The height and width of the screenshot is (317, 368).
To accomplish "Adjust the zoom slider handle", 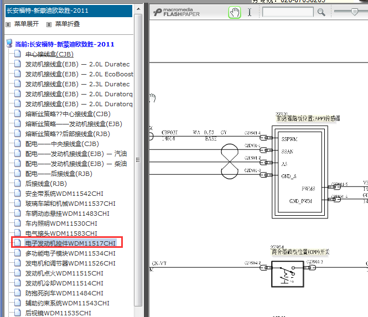I will pyautogui.click(x=355, y=11).
